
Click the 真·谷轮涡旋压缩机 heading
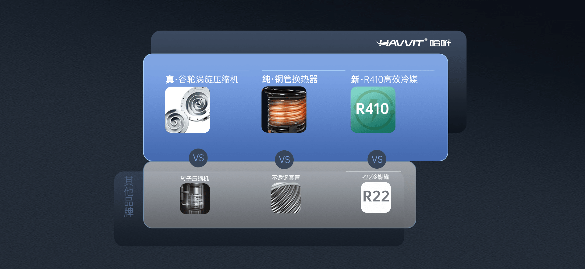[x=202, y=80]
